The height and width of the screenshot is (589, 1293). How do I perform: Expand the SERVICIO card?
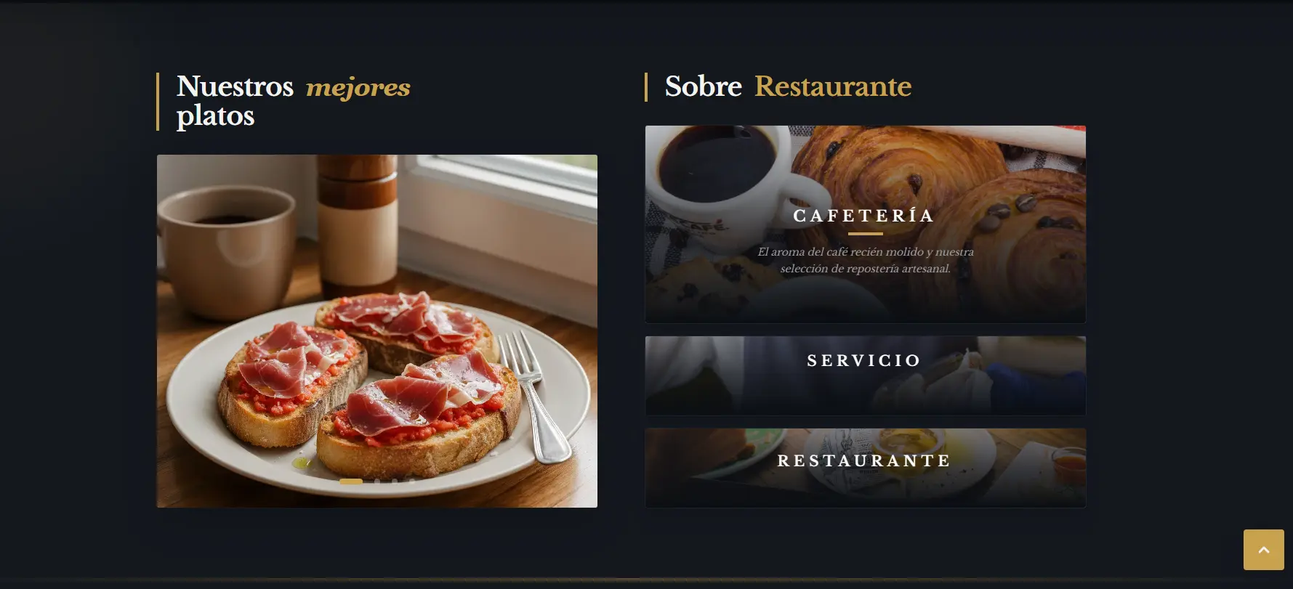pos(866,375)
